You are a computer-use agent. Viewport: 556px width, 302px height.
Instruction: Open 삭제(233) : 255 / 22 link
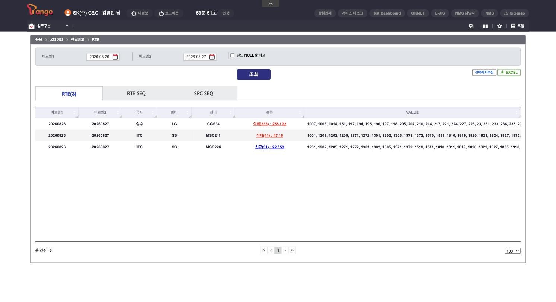click(x=269, y=124)
